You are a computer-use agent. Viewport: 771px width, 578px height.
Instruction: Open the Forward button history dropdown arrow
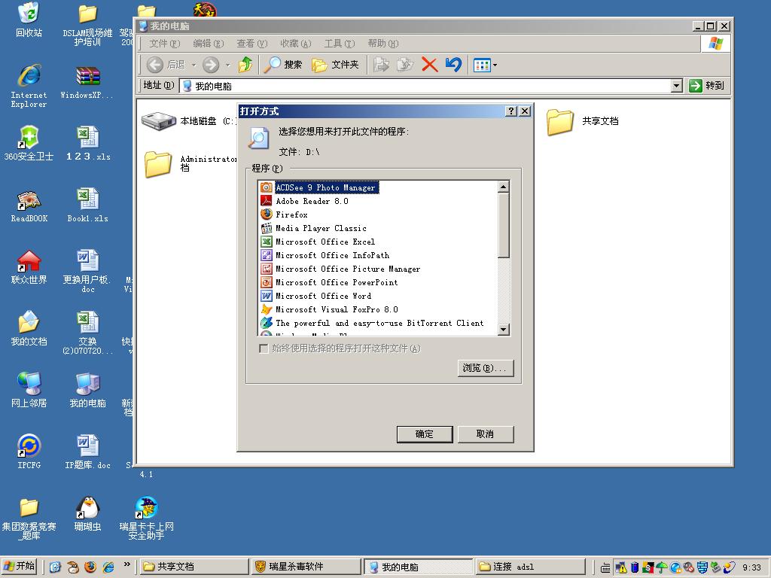pos(227,65)
